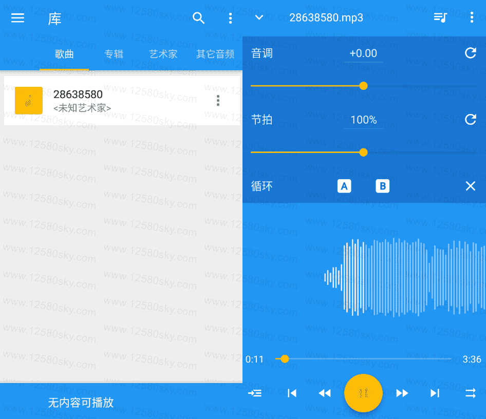
Task: Clear the loop with X icon
Action: 470,186
